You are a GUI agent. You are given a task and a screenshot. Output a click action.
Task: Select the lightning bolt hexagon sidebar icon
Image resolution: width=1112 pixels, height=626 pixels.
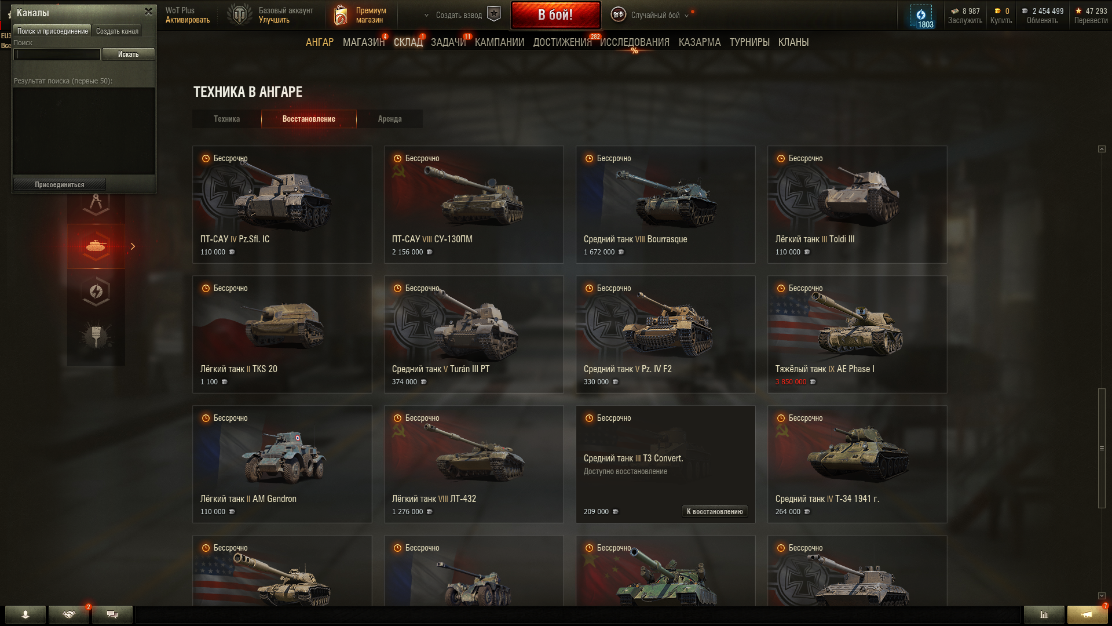(96, 292)
